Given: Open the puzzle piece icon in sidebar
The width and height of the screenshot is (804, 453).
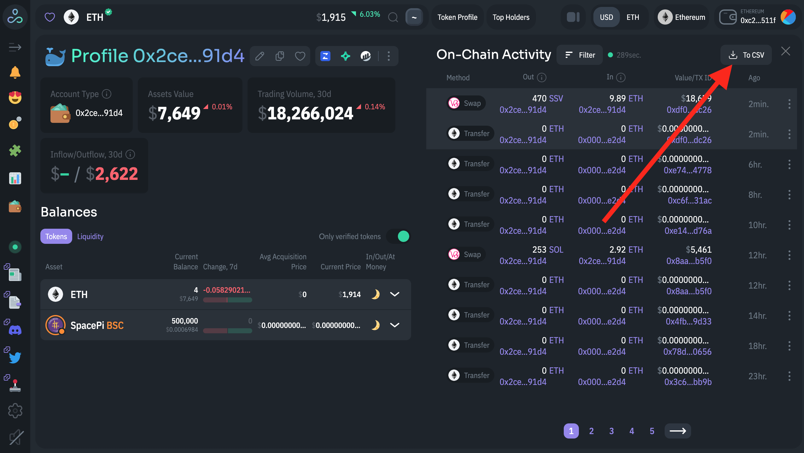Looking at the screenshot, I should (15, 151).
